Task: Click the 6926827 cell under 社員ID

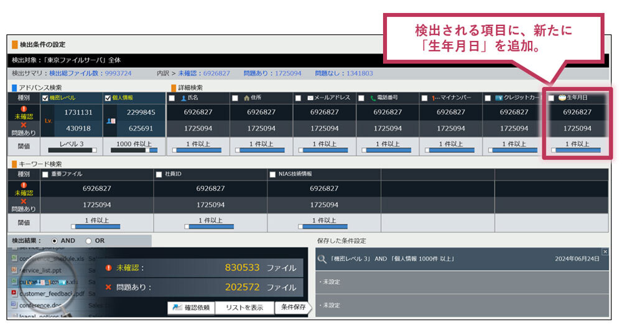Action: tap(210, 189)
